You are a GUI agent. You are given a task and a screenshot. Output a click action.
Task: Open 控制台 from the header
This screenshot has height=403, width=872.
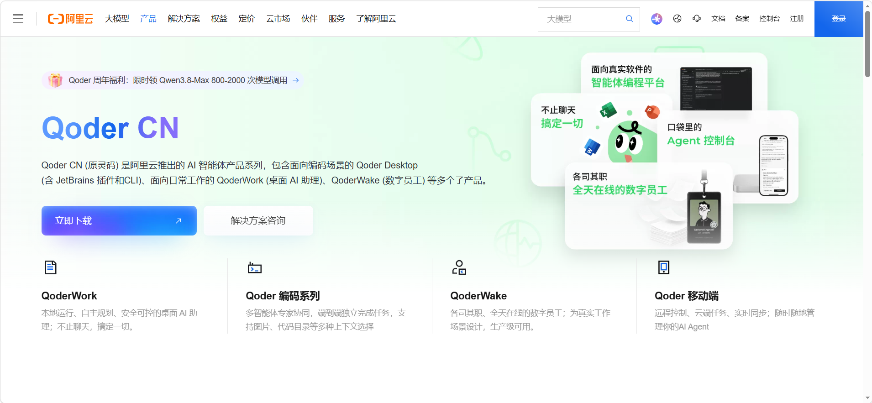(x=770, y=19)
